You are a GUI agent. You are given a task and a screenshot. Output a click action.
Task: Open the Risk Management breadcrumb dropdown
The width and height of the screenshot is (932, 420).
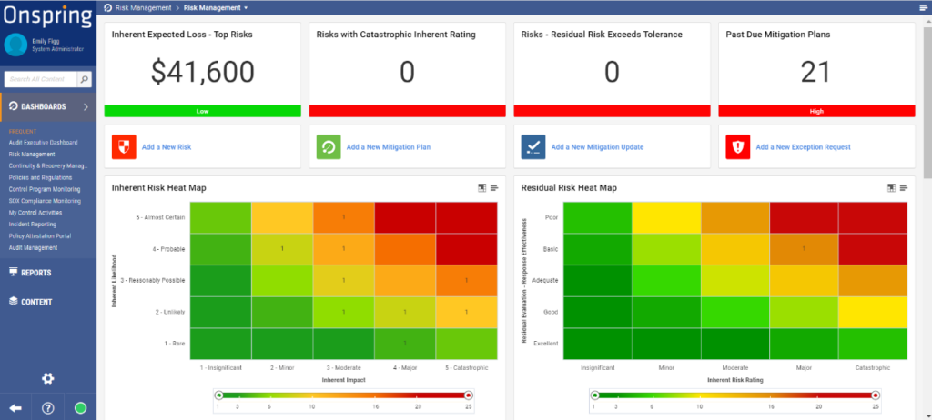pos(246,7)
